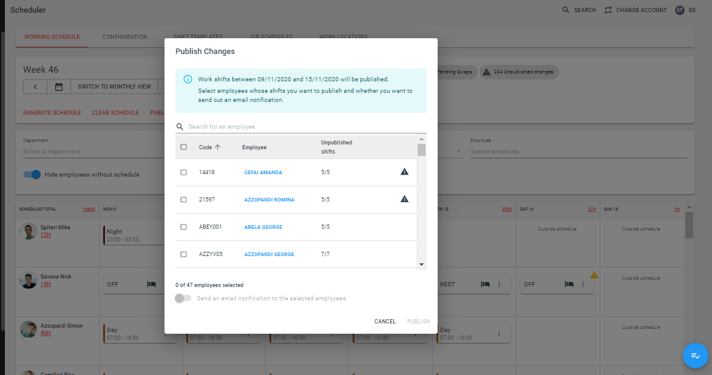
Task: Click the schedule grid vertical scrollbar thumb
Action: pyautogui.click(x=690, y=225)
